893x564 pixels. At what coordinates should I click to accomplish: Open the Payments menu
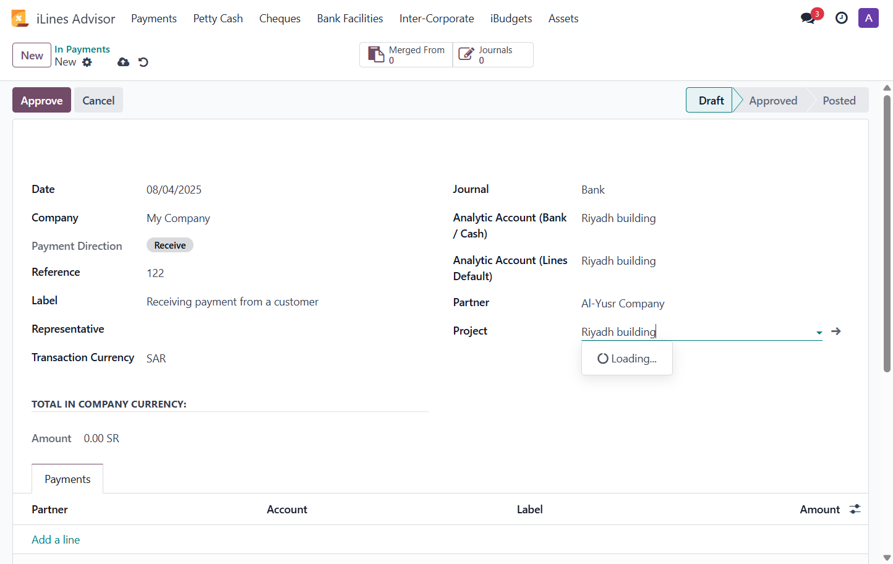[x=154, y=19]
